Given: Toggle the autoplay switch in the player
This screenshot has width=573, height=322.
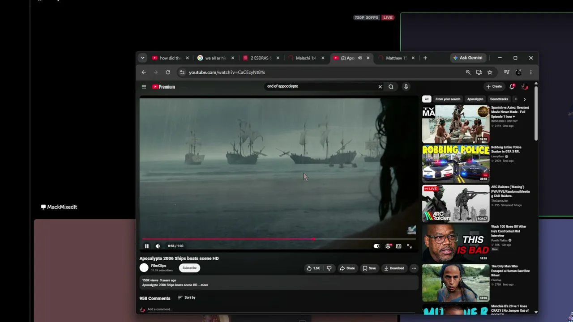Looking at the screenshot, I should 377,246.
